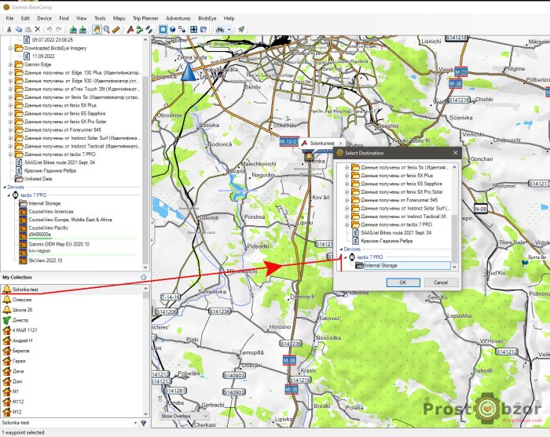The image size is (550, 437).
Task: Select the Zoom magnifier tool
Action: click(x=107, y=30)
